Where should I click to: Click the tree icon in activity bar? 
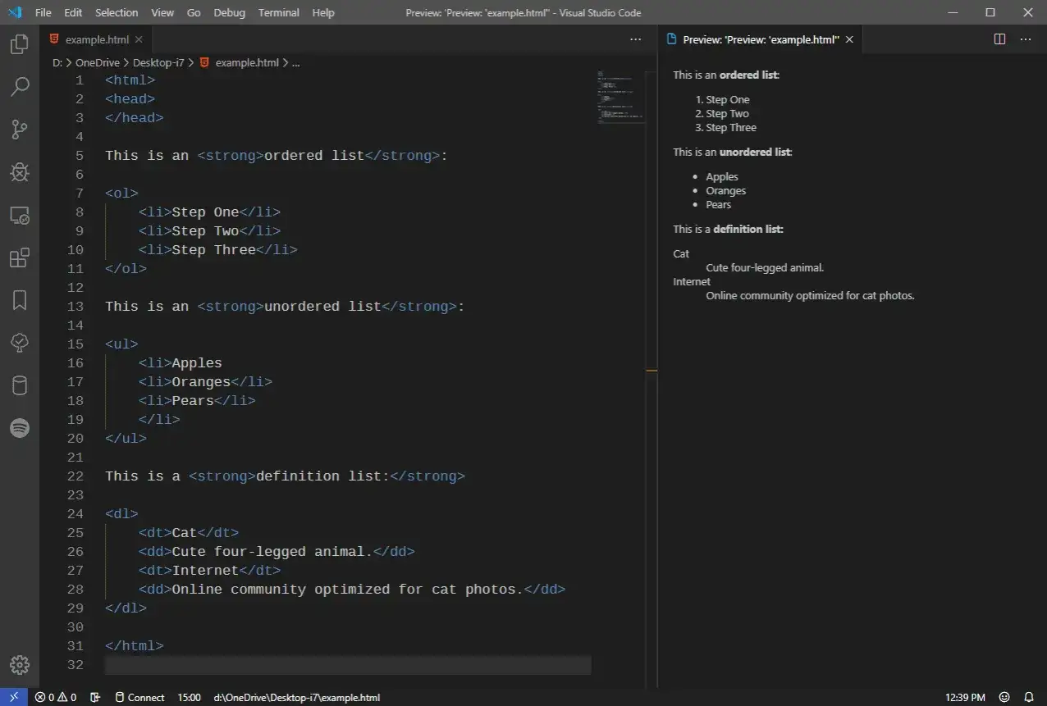click(20, 343)
